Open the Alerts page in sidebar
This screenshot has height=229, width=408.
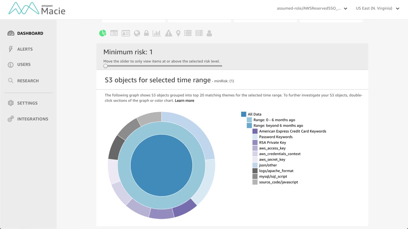point(25,49)
